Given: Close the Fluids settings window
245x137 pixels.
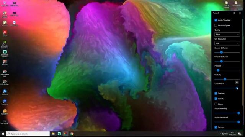Looking at the screenshot, I should (x=240, y=13).
